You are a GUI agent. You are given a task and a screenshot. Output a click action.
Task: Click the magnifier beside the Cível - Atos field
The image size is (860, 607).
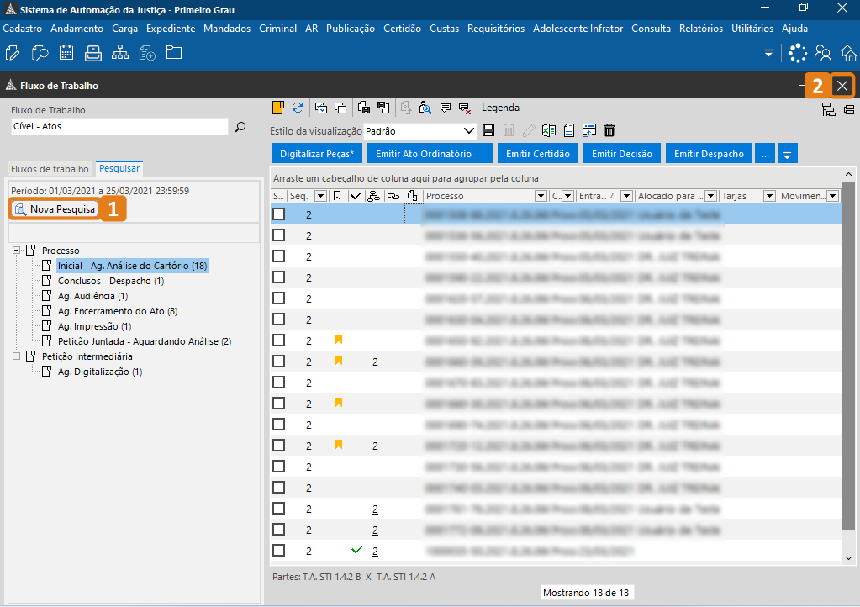240,127
